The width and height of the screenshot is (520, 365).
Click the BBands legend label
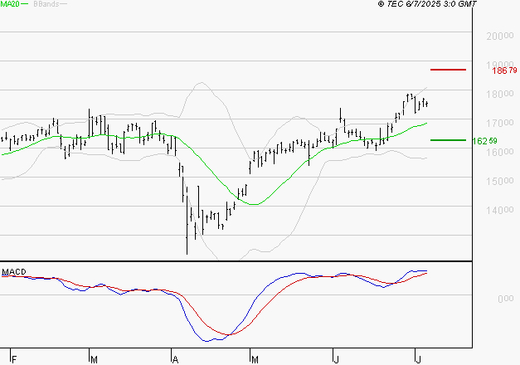point(46,4)
